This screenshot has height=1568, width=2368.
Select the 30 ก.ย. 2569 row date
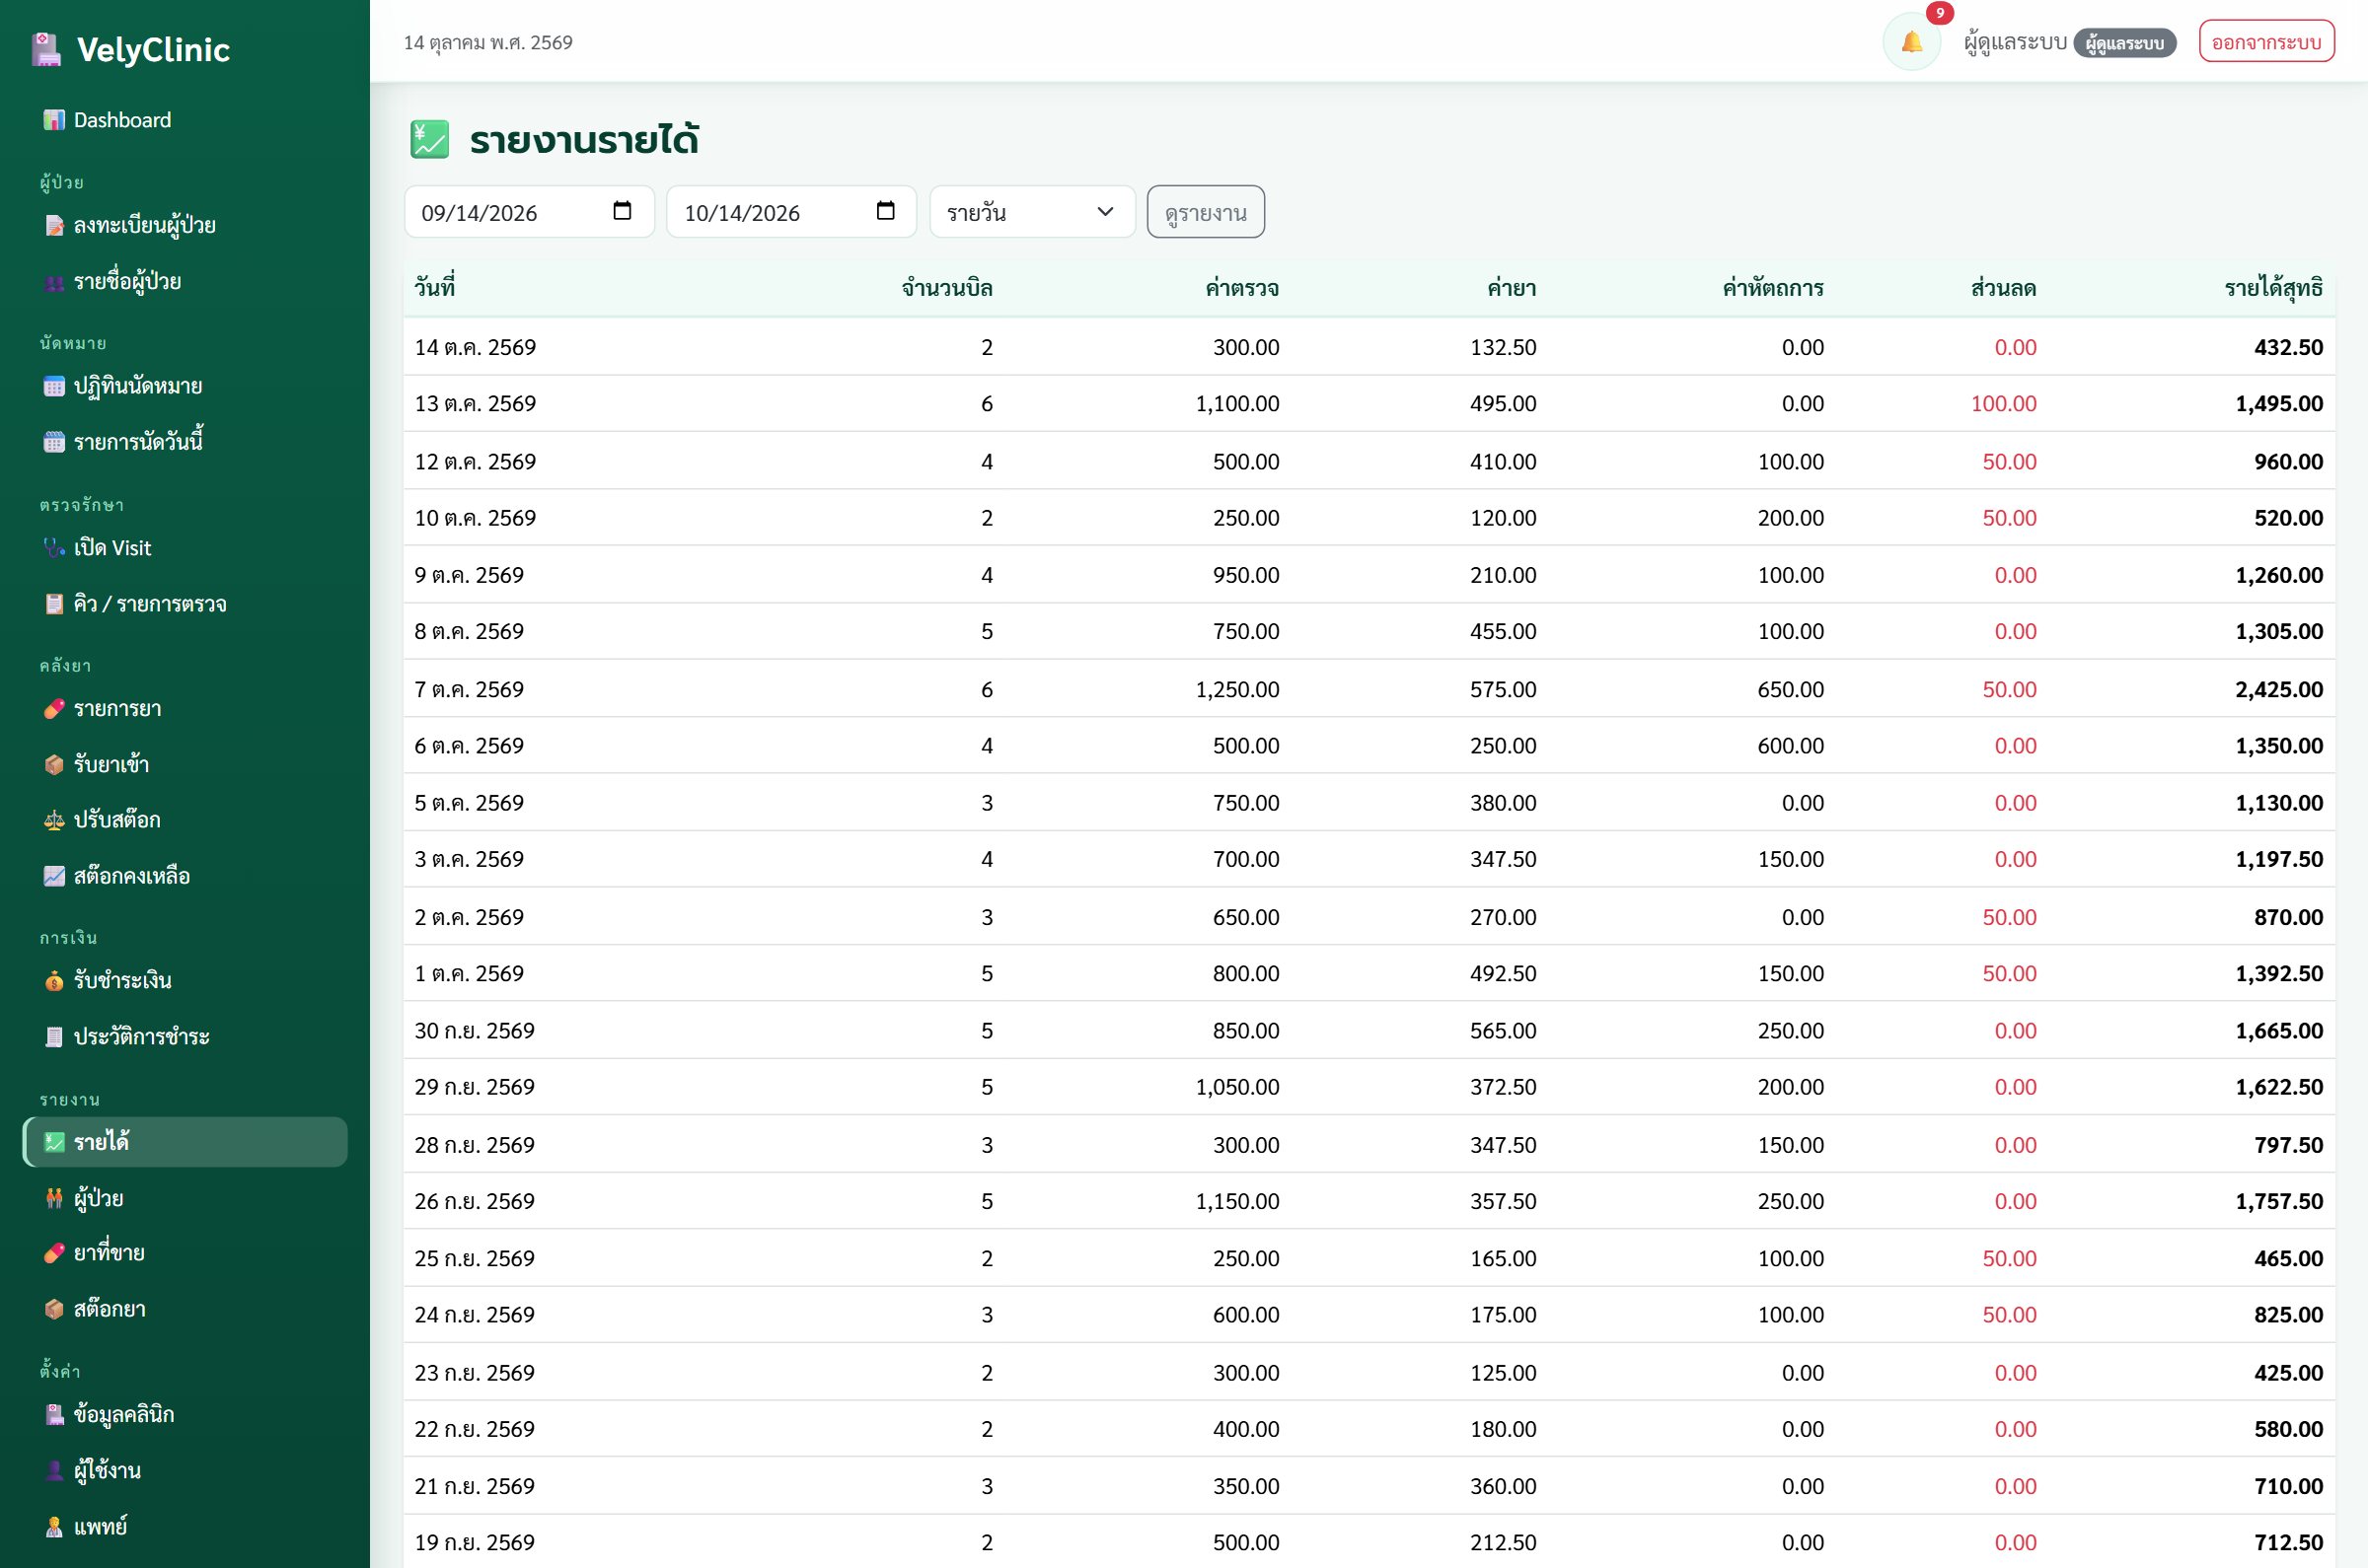[x=475, y=1031]
